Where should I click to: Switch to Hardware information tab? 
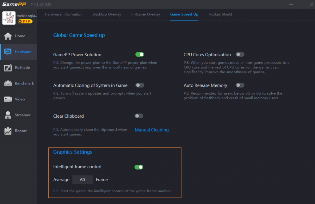click(63, 14)
